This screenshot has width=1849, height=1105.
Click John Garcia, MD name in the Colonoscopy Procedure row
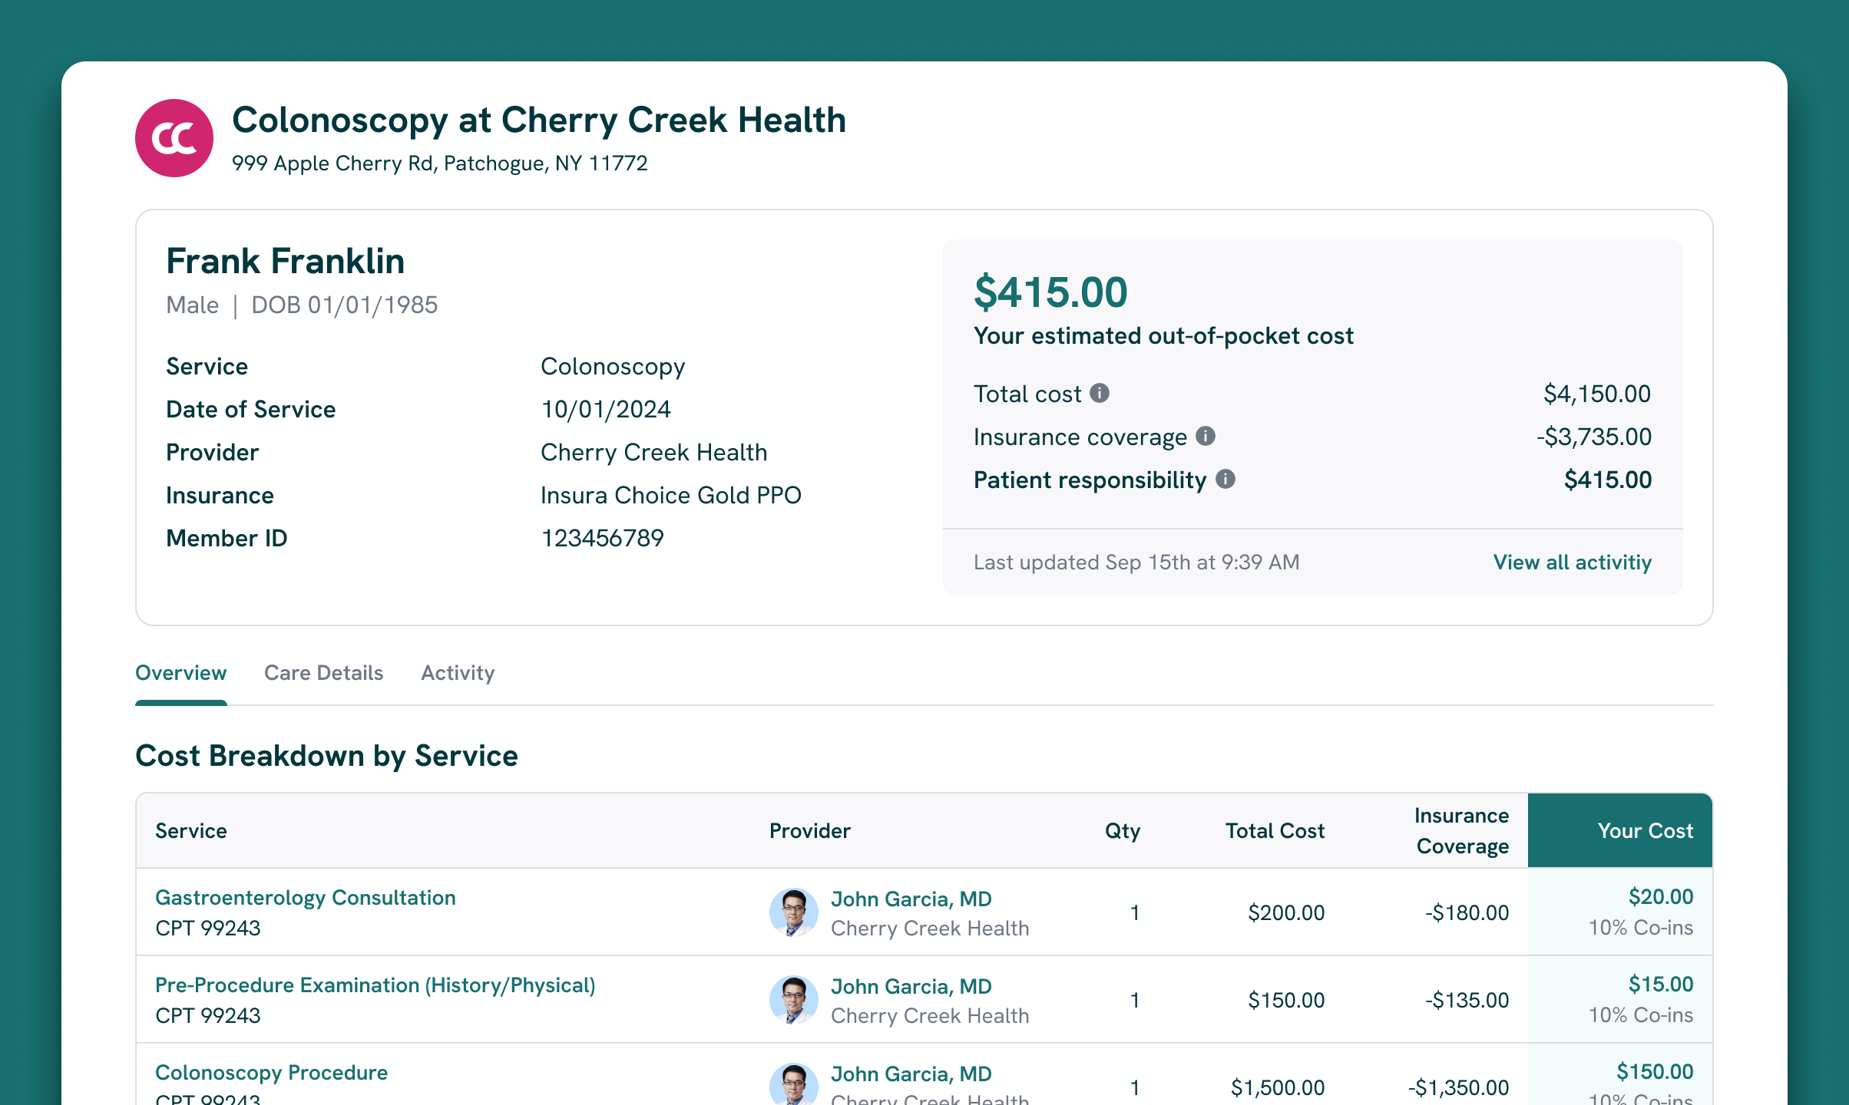point(911,1074)
